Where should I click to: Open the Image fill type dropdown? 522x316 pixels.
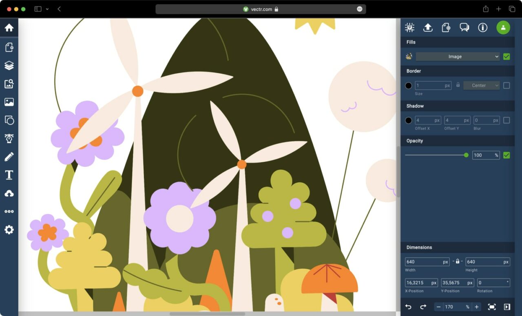458,57
